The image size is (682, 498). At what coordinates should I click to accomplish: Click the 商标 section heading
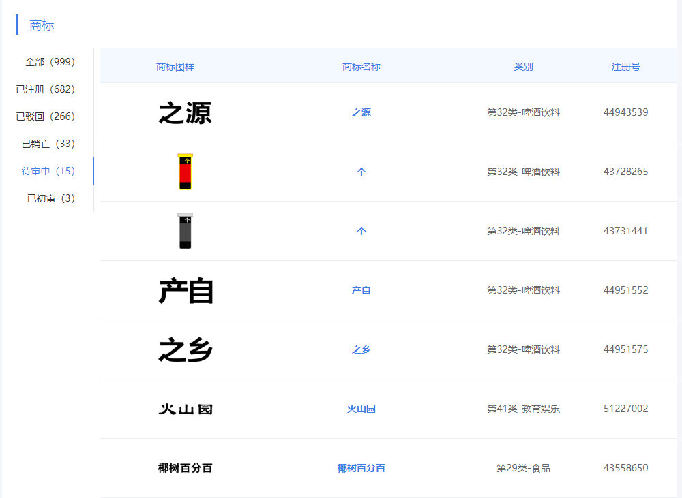tap(42, 25)
